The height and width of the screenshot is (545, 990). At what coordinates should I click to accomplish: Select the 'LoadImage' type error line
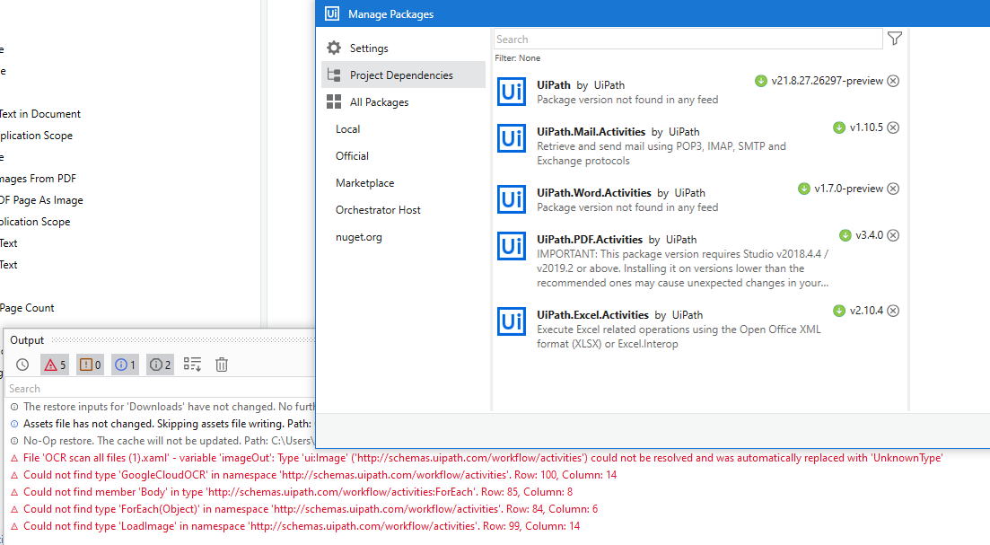[x=295, y=526]
